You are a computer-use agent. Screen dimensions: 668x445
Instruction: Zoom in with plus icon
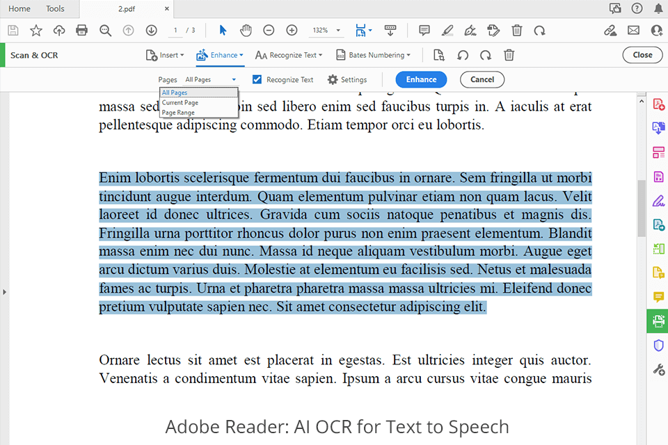tap(292, 30)
